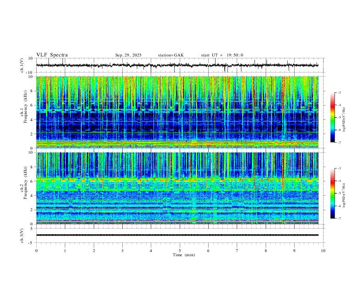Screen dimensions: 364x281
Task: Click the "Time (min)" x-axis label
Action: pyautogui.click(x=184, y=255)
